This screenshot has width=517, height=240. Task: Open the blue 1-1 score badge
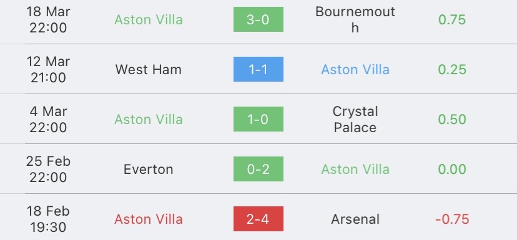click(258, 69)
